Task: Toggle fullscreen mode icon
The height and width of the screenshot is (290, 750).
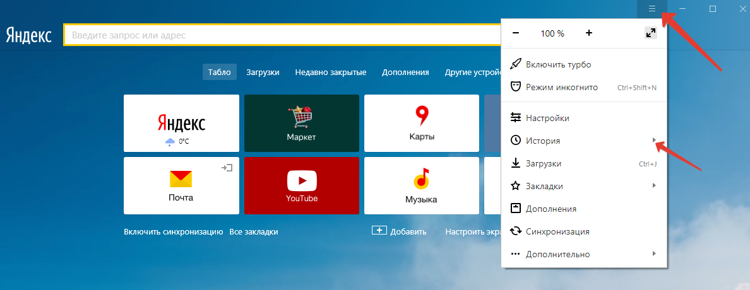Action: (x=650, y=33)
